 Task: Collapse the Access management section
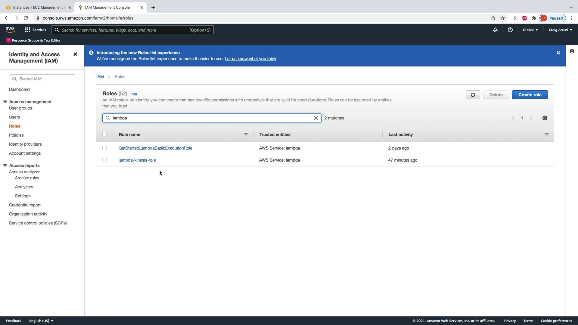coord(5,102)
